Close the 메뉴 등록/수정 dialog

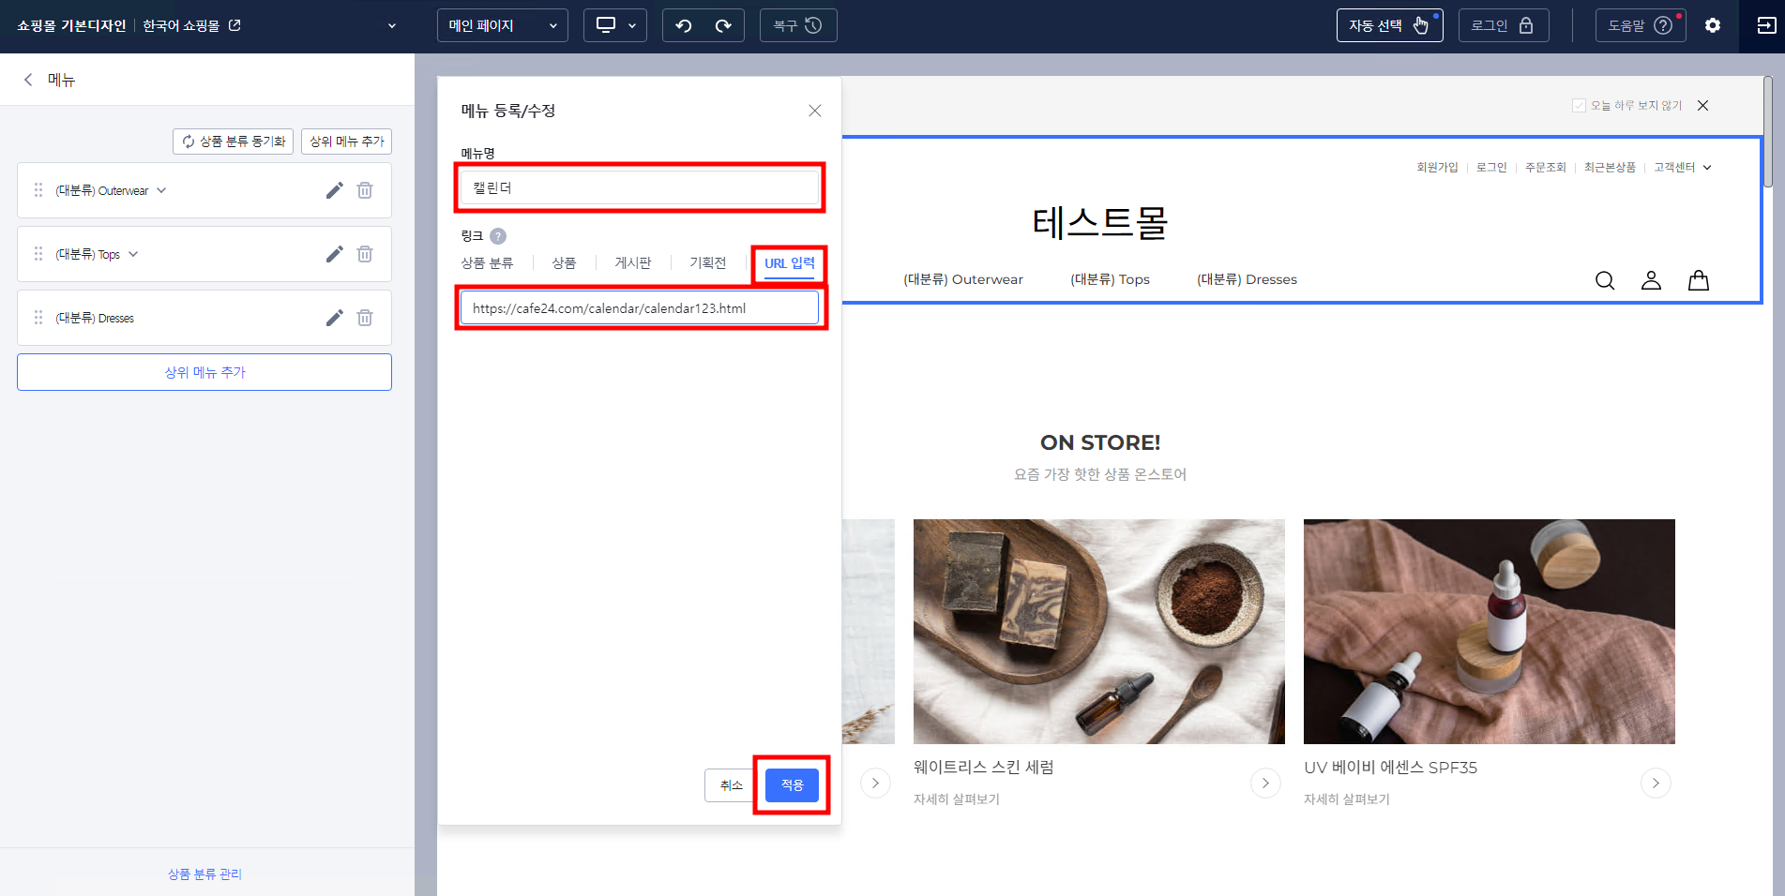tap(815, 111)
